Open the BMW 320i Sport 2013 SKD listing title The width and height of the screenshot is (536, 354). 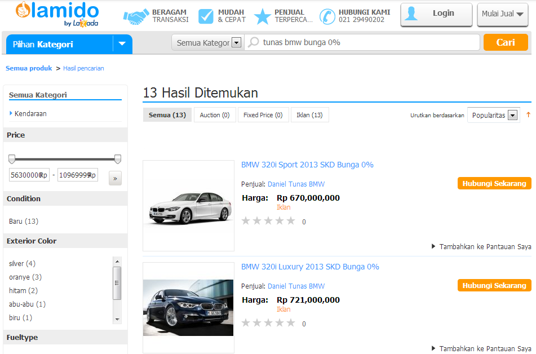tap(307, 165)
